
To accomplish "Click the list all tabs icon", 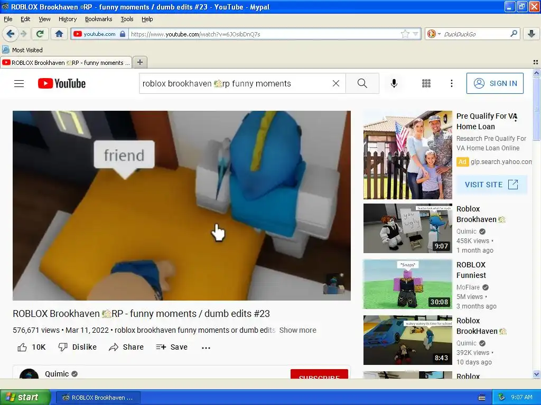I will [536, 62].
